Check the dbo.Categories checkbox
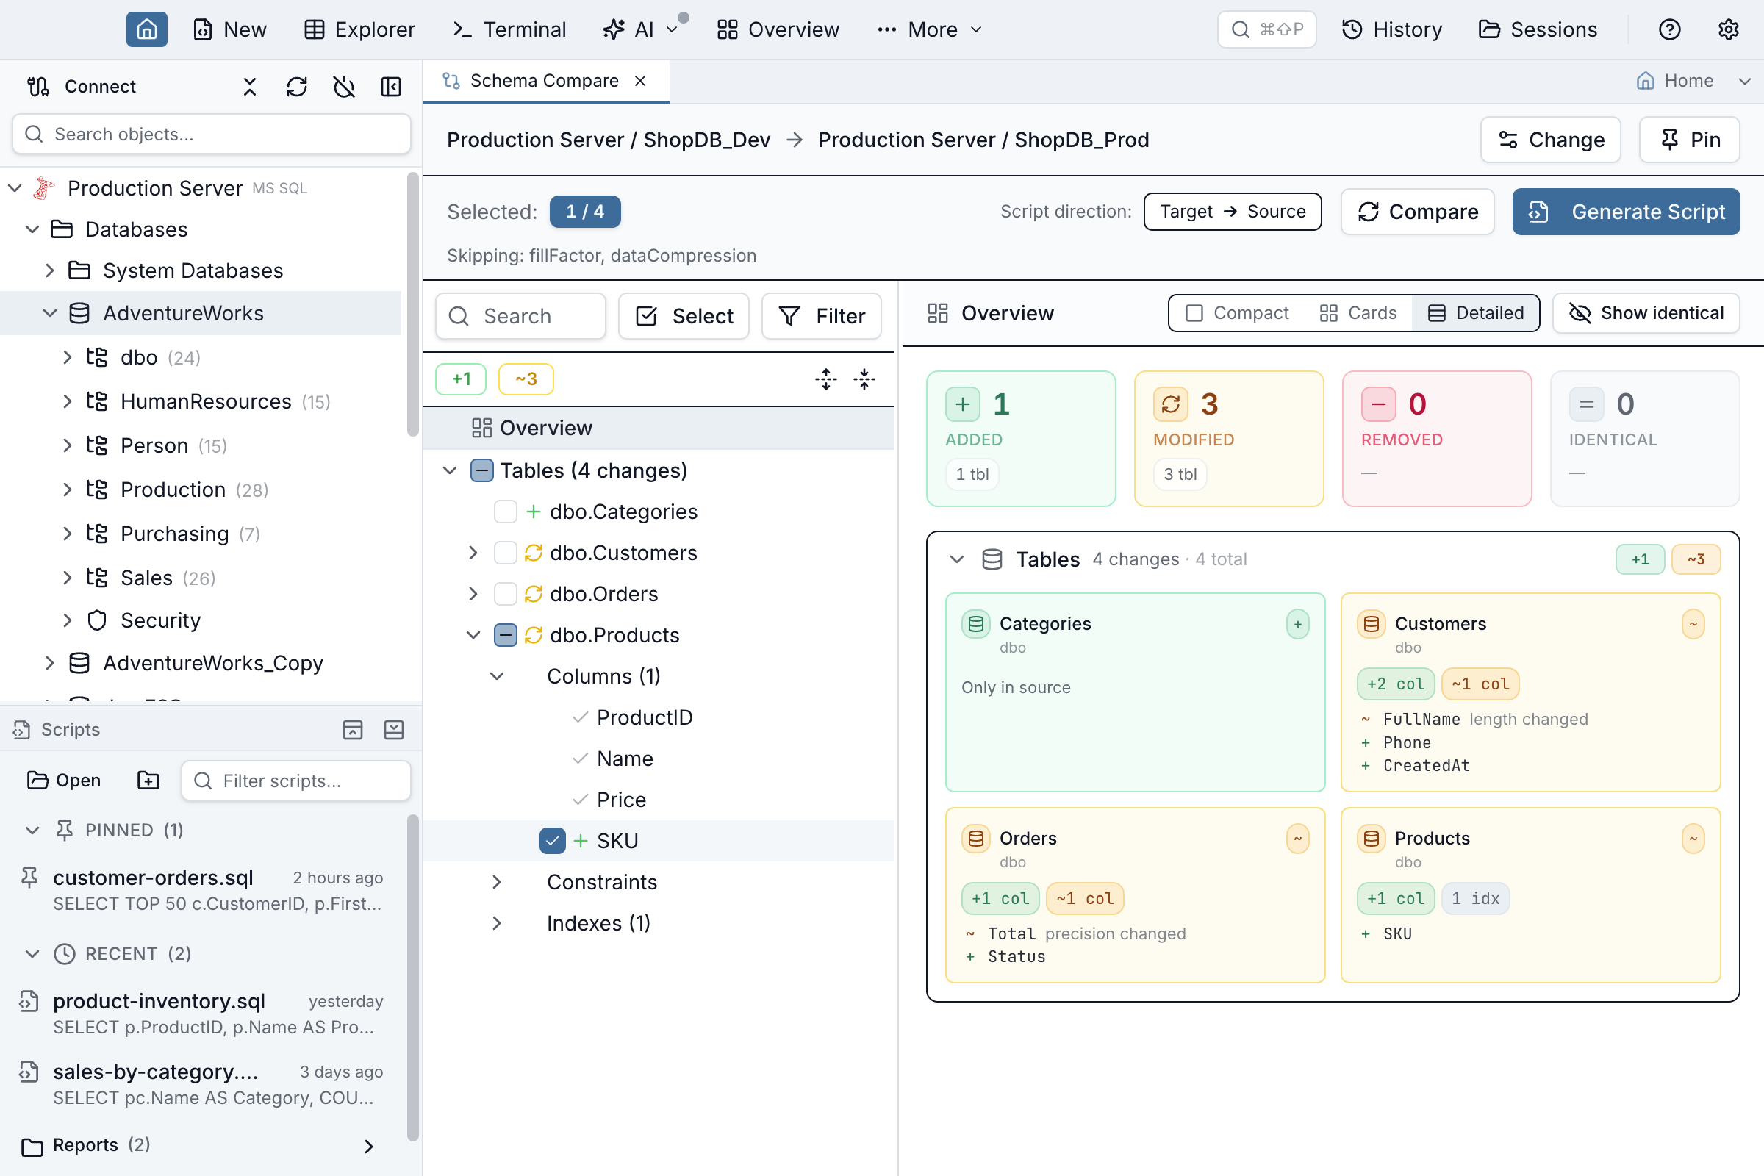The height and width of the screenshot is (1176, 1764). (x=506, y=512)
